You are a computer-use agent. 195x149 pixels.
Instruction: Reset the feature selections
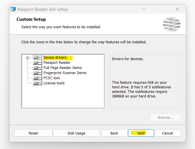pos(33,133)
